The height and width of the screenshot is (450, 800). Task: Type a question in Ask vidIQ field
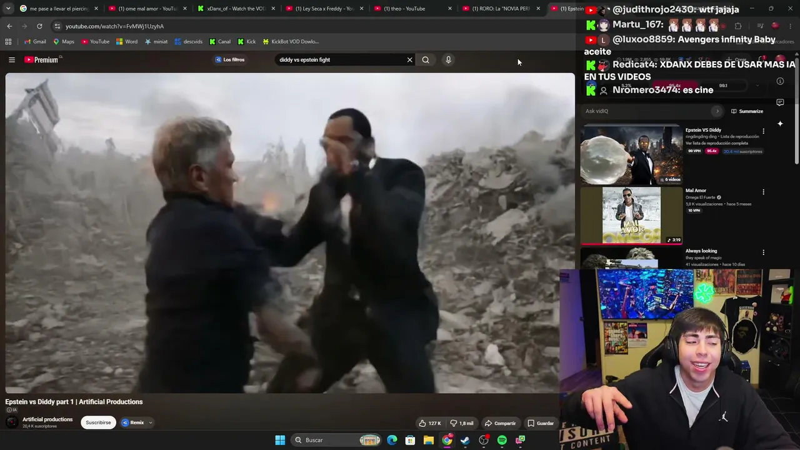coord(647,111)
